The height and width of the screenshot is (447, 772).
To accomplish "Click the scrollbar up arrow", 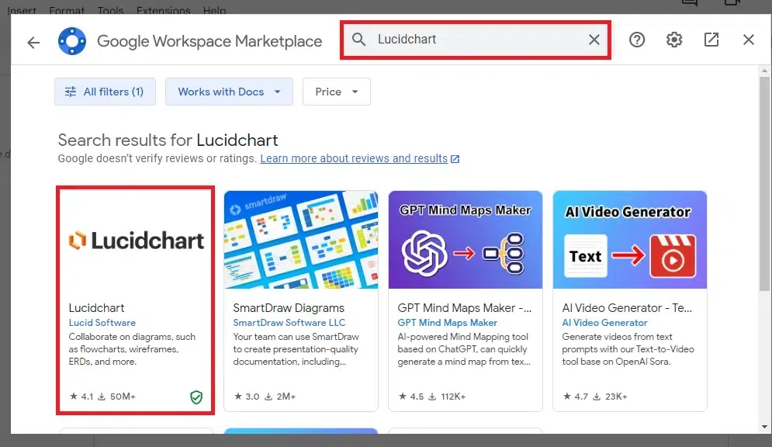I will click(x=764, y=71).
